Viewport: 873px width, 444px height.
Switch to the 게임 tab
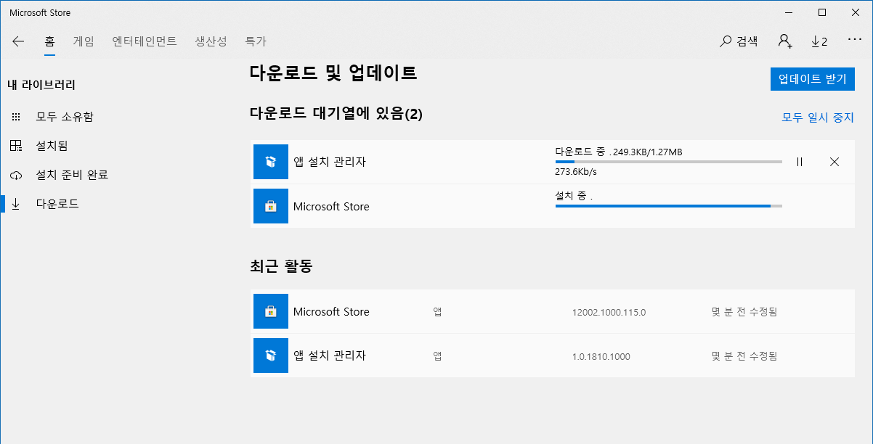[x=84, y=41]
